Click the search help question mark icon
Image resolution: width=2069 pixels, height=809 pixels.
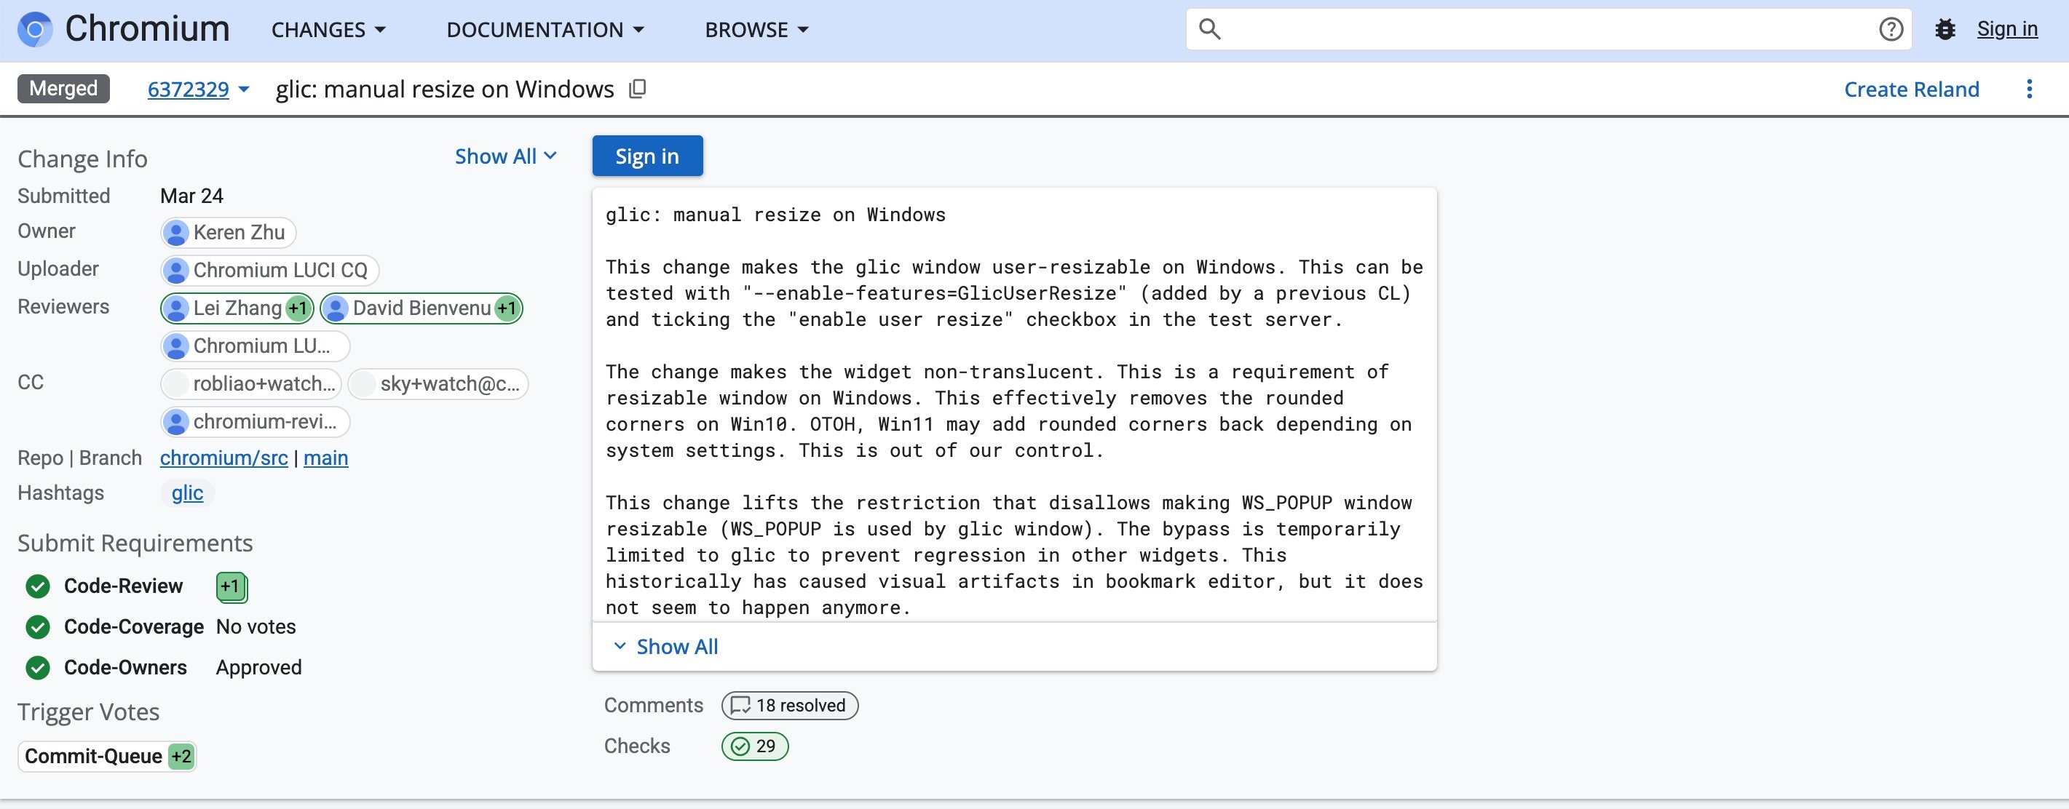1891,30
